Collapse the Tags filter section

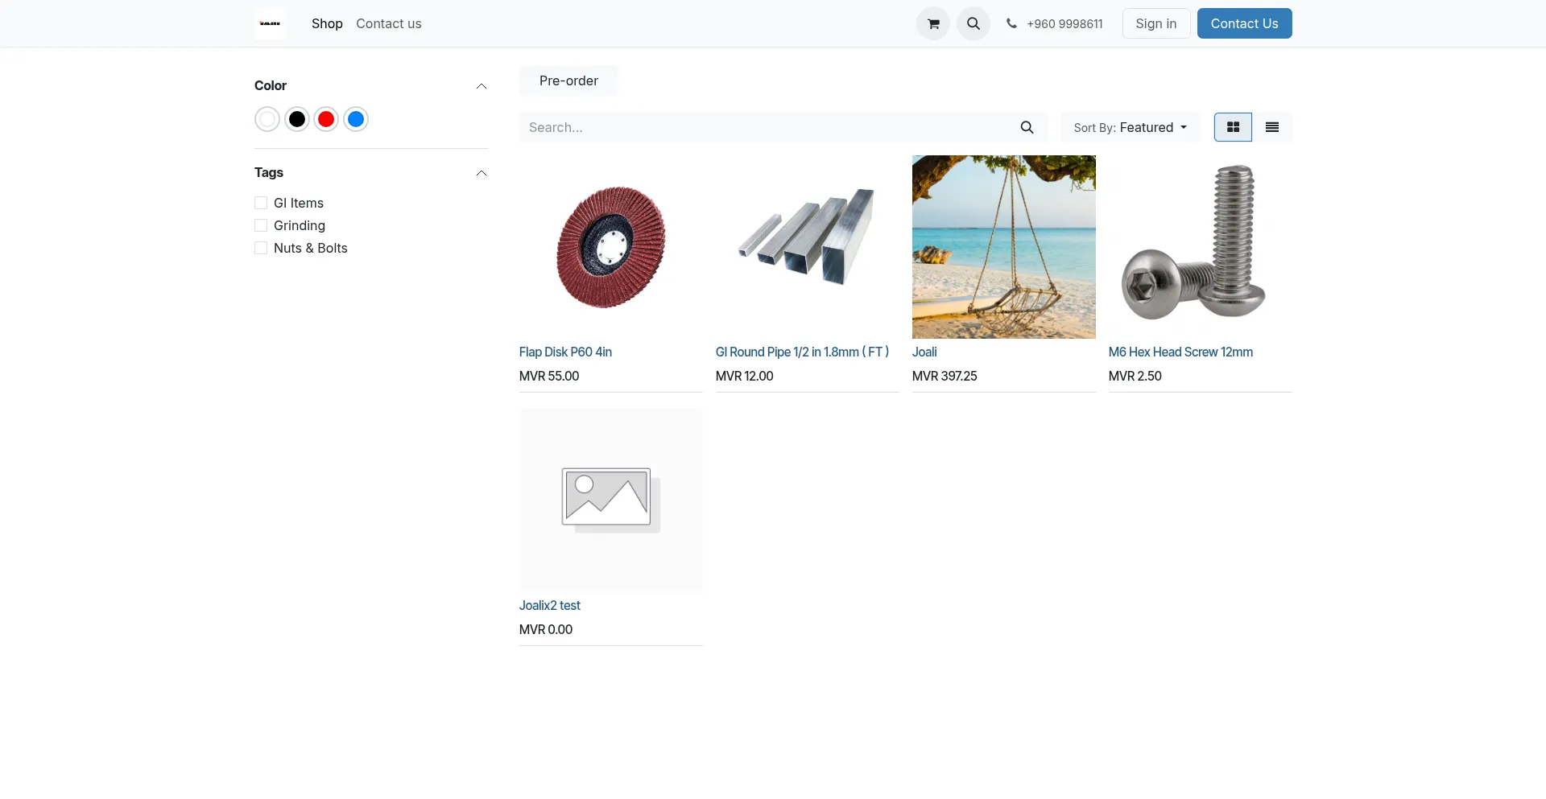482,173
